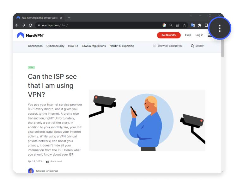
Task: Click the NordVPN logo
Action: 30,35
